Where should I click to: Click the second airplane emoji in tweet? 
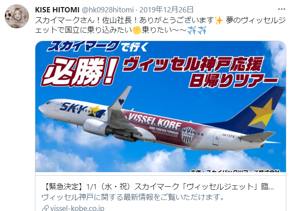tap(202, 30)
